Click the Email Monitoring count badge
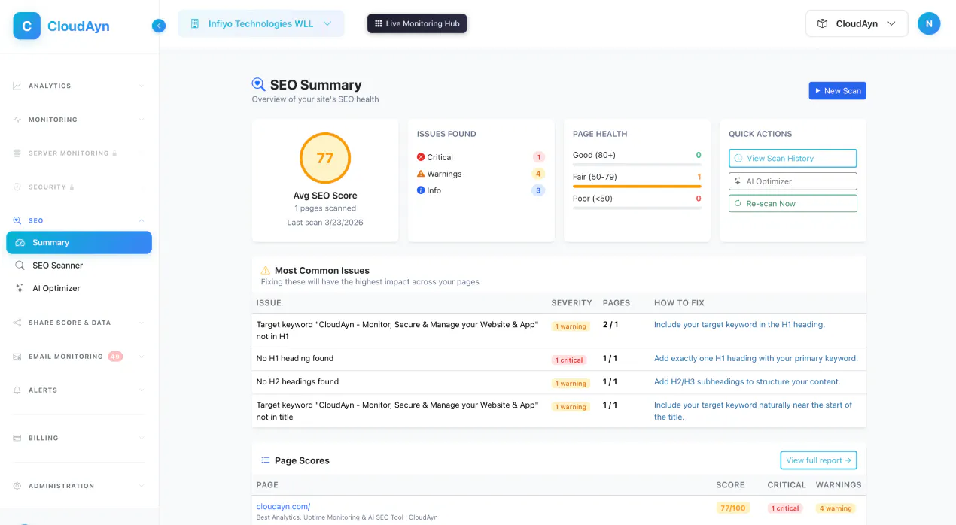This screenshot has height=525, width=956. tap(115, 357)
